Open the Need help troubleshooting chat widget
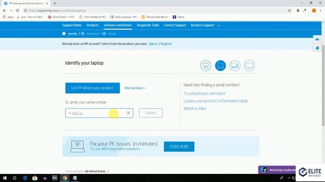This screenshot has height=182, width=325. pyautogui.click(x=277, y=170)
